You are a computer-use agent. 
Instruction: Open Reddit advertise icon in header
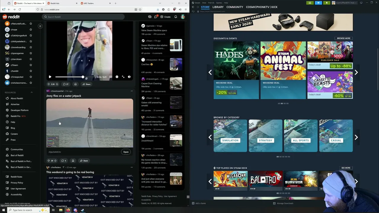pyautogui.click(x=150, y=17)
